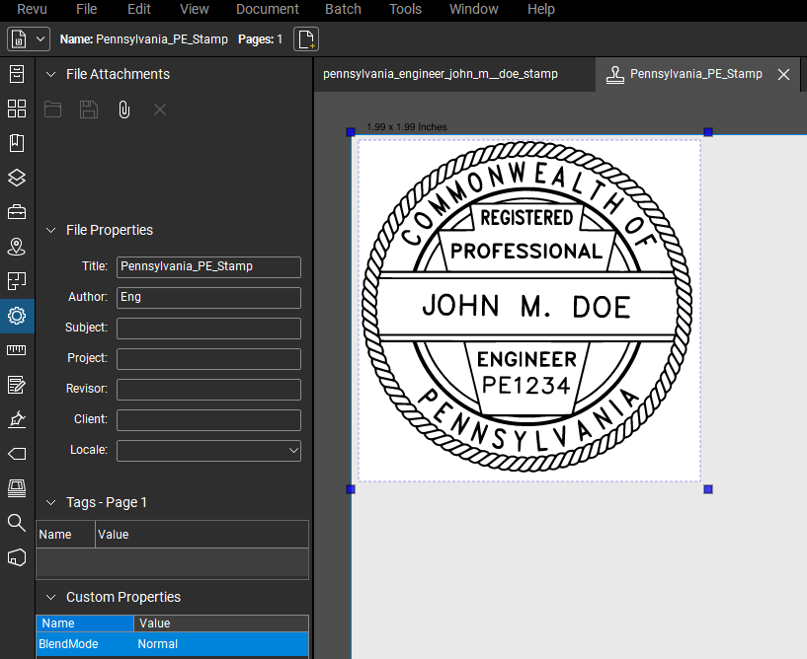The image size is (807, 659).
Task: Collapse the File Attachments section
Action: pos(50,74)
